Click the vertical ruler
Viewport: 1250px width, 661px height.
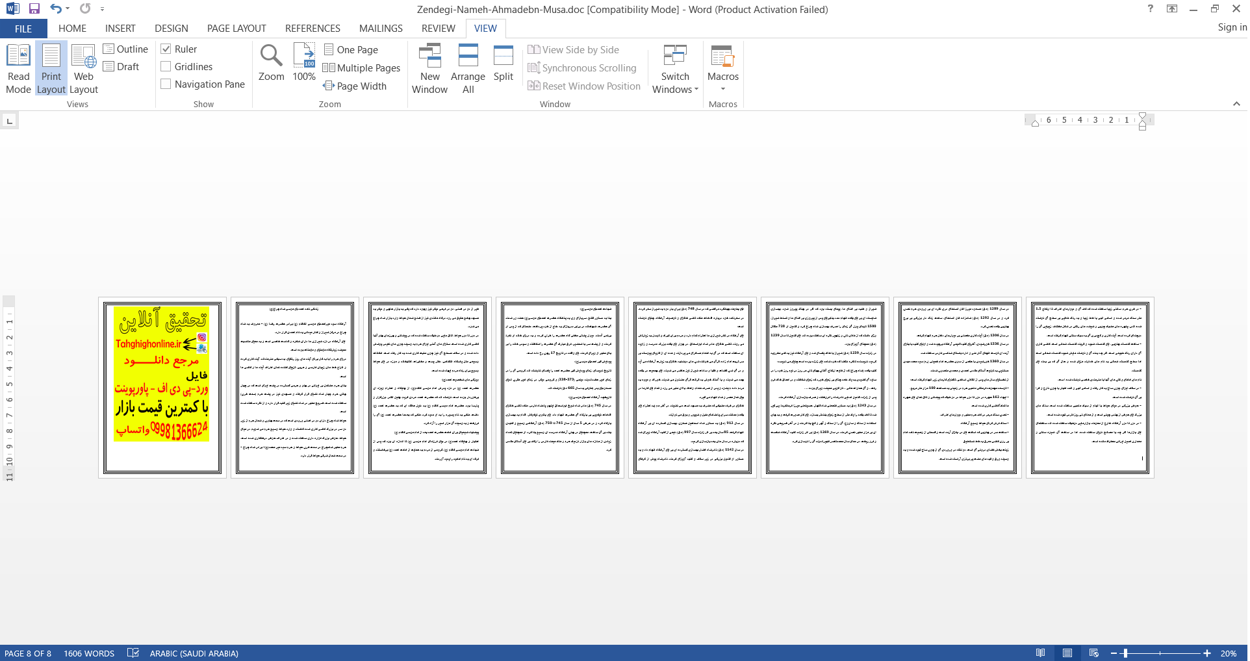click(x=9, y=390)
